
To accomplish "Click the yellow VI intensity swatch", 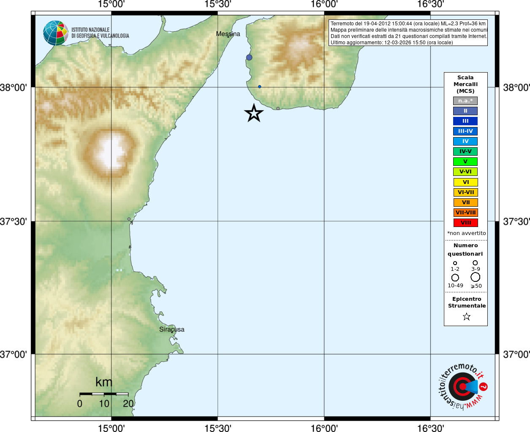I will click(465, 182).
